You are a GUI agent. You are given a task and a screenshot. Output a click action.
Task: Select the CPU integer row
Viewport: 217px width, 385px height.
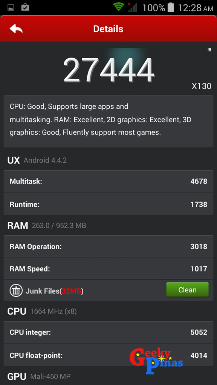click(108, 332)
